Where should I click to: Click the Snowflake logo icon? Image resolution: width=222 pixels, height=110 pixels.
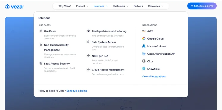click(144, 69)
